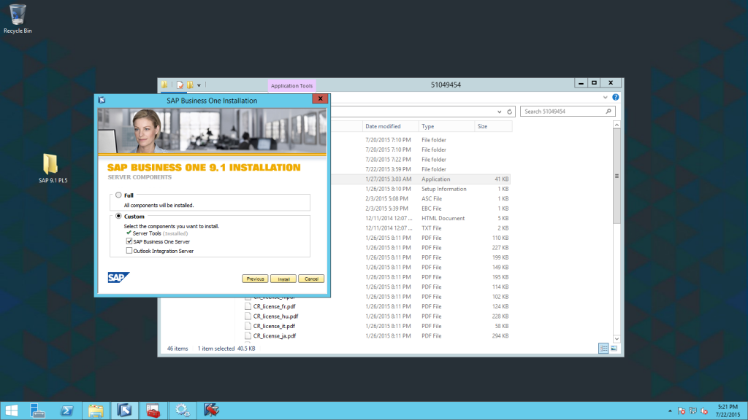
Task: Open the Application Tools ribbon tab
Action: pyautogui.click(x=291, y=86)
